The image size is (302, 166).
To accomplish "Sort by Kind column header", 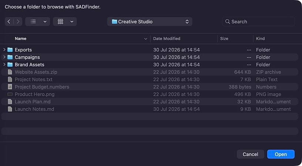I will coord(260,39).
